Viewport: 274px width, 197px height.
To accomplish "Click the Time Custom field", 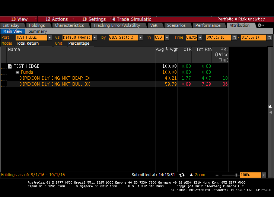I will click(x=191, y=37).
